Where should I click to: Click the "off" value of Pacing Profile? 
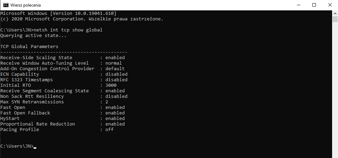(110, 130)
